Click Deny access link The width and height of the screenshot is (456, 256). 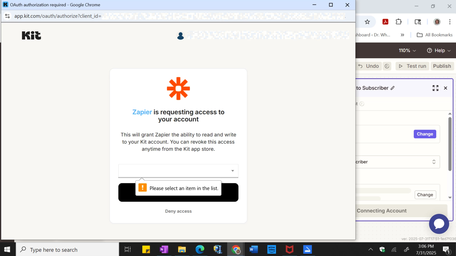(x=178, y=211)
